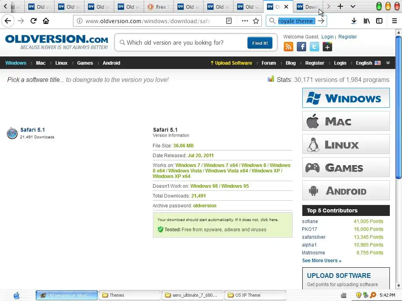Open the downloads arrow icon
This screenshot has height=301, width=402.
tap(354, 21)
